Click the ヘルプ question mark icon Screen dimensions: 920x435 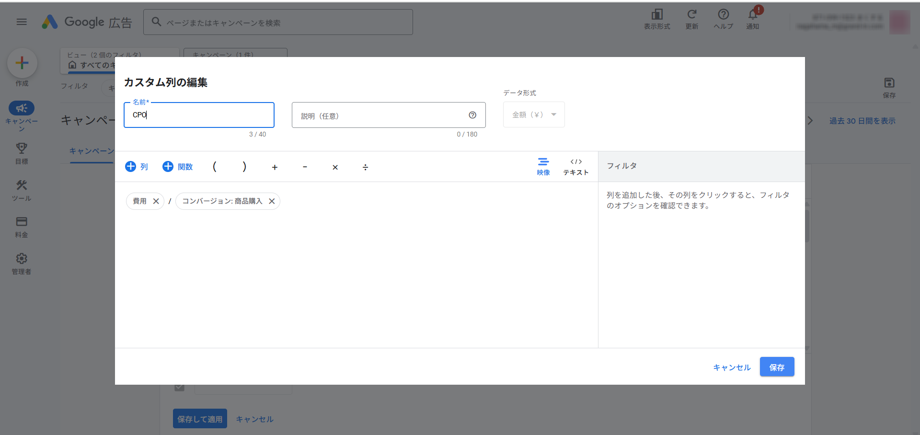[x=724, y=15]
